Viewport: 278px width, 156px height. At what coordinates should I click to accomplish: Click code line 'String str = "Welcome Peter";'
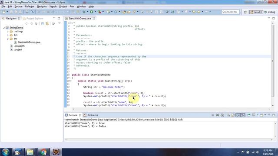click(x=104, y=87)
